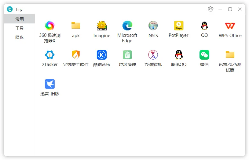Image resolution: width=249 pixels, height=160 pixels.
Task: Minimize the Tiny window
Action: pyautogui.click(x=220, y=9)
